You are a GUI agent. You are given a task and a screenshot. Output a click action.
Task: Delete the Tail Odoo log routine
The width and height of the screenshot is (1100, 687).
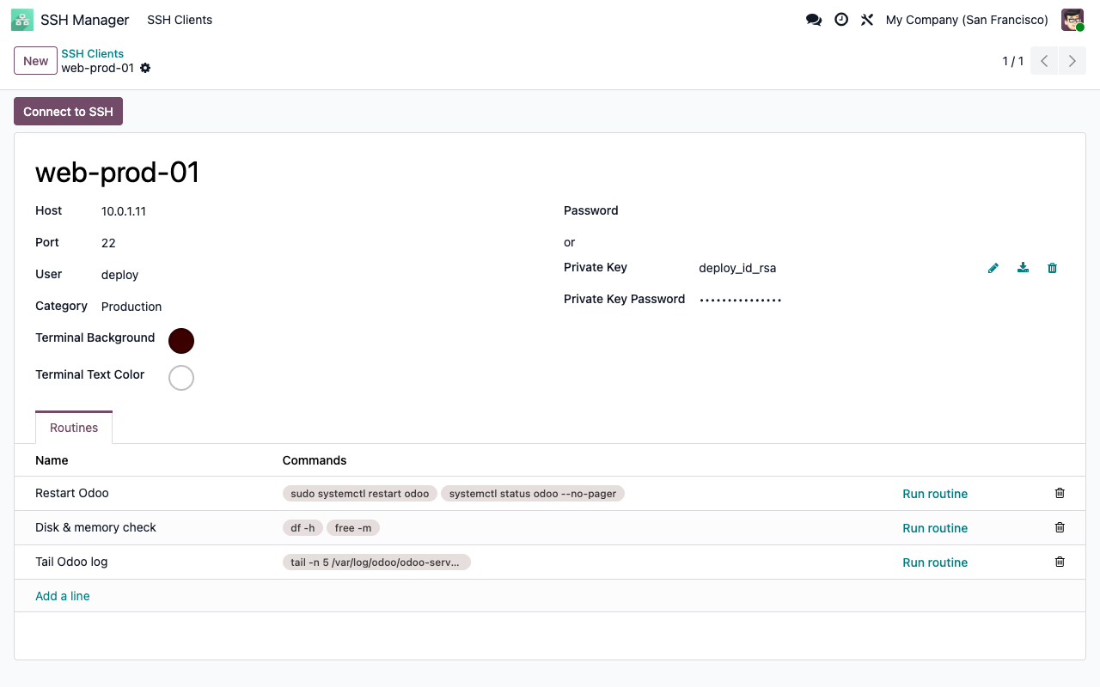(x=1060, y=562)
